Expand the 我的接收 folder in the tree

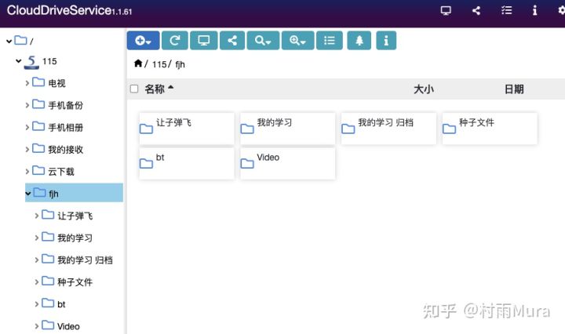[x=27, y=150]
